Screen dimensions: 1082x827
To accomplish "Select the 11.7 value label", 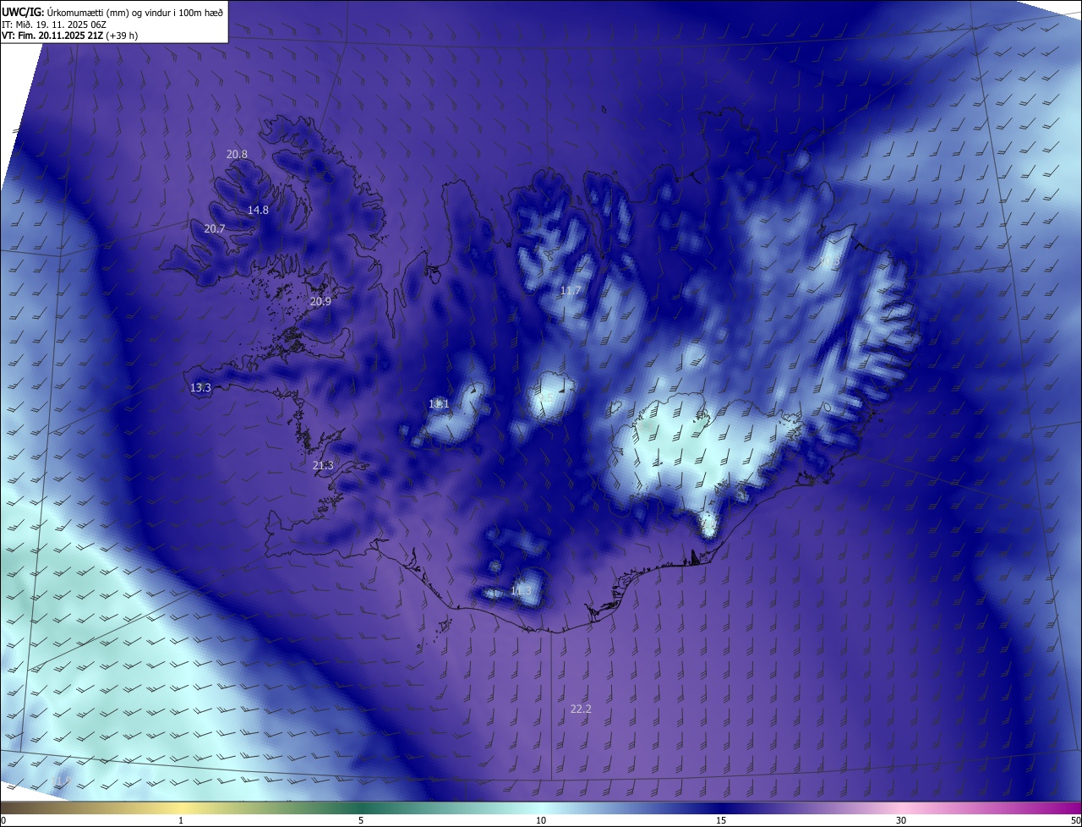I will pos(571,291).
